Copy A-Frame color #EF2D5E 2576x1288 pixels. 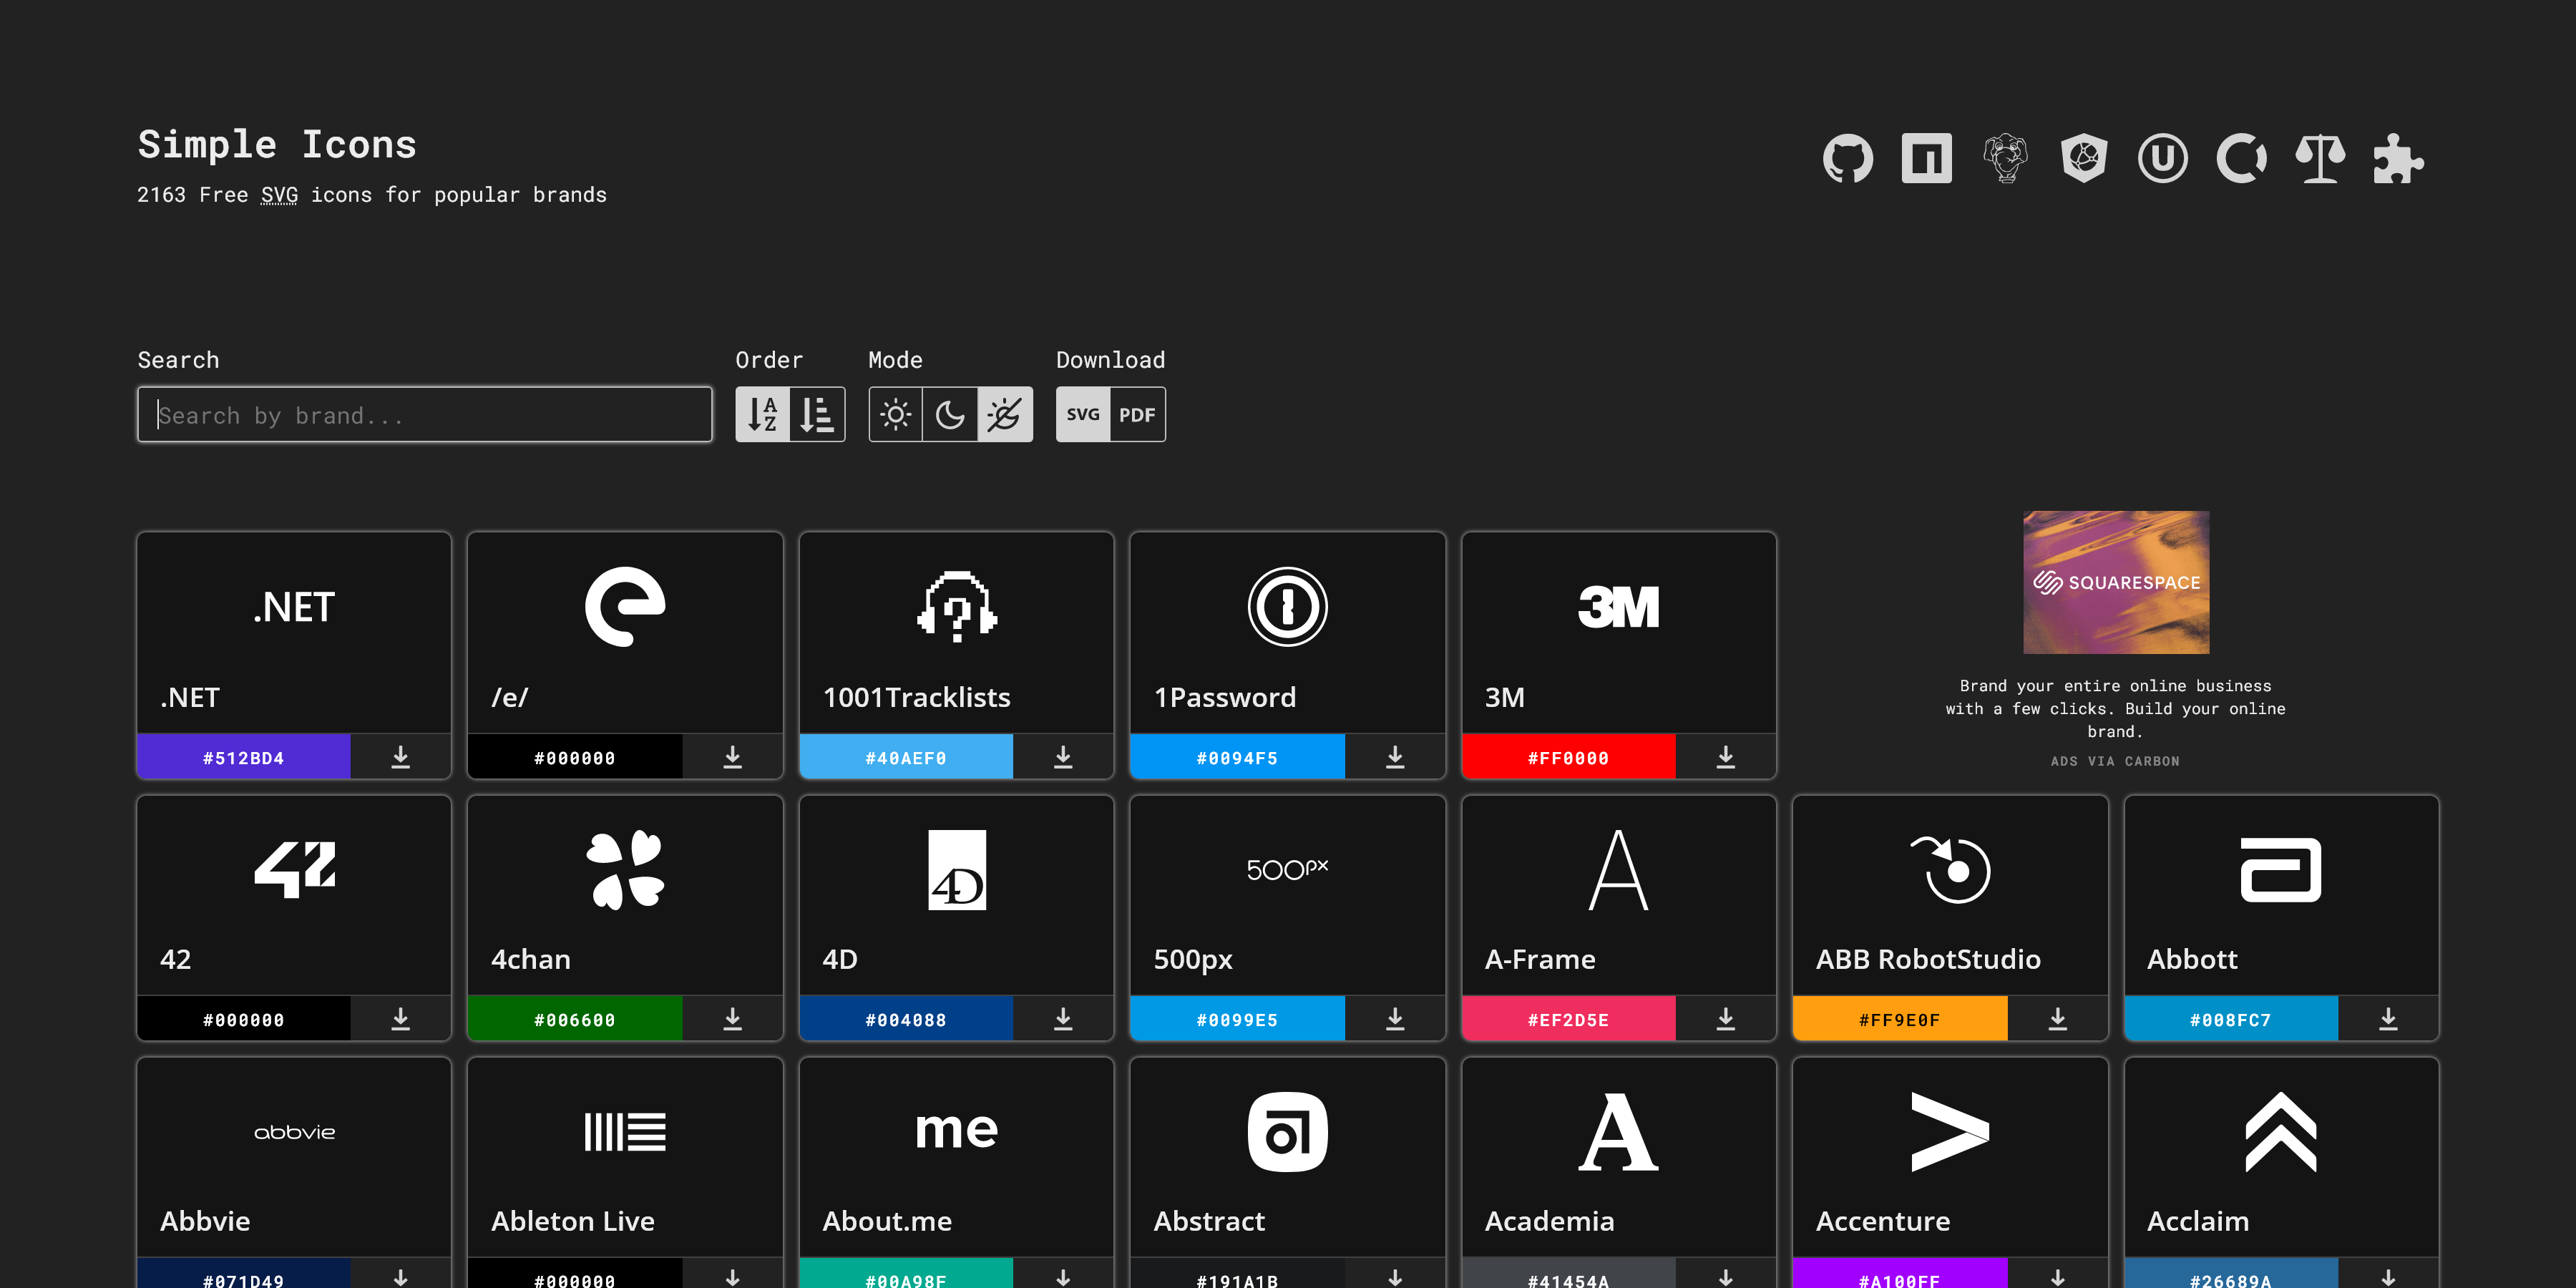[1569, 1019]
